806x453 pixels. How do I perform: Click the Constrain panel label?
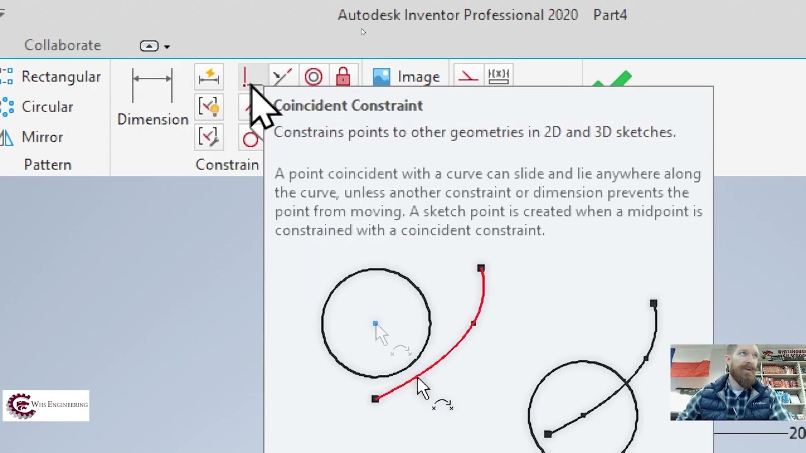[227, 165]
